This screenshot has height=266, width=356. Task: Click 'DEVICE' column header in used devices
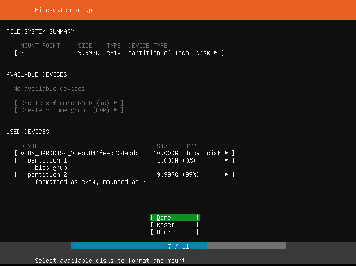click(x=31, y=146)
